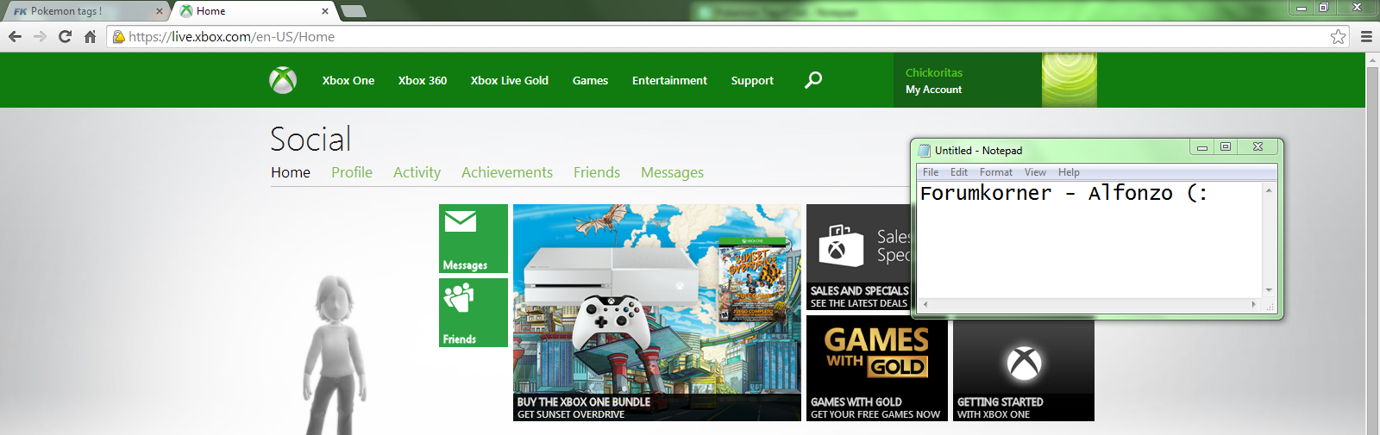
Task: Open the search magnifier icon
Action: click(813, 80)
